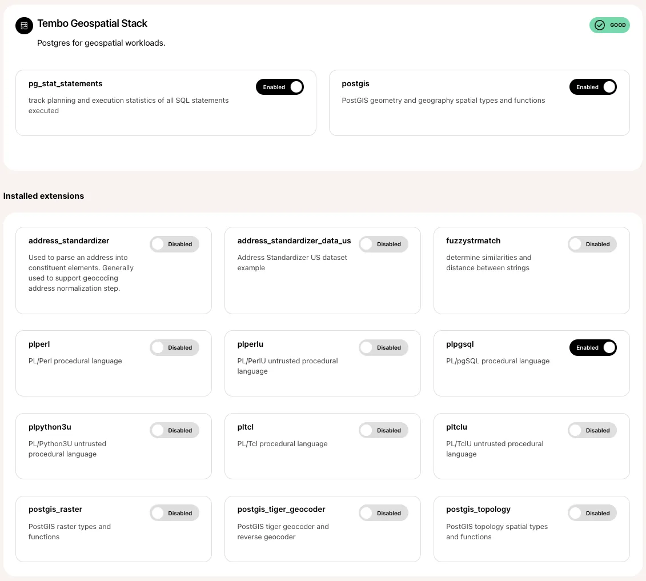Turn off the postgis Enabled switch
The image size is (646, 581).
593,87
